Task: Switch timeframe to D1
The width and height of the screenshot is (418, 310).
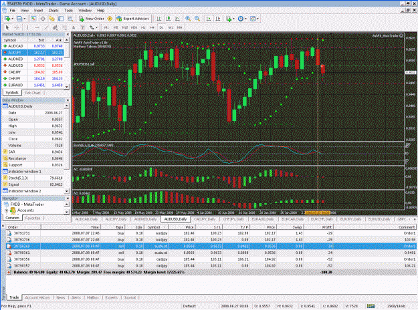Action: click(x=161, y=27)
